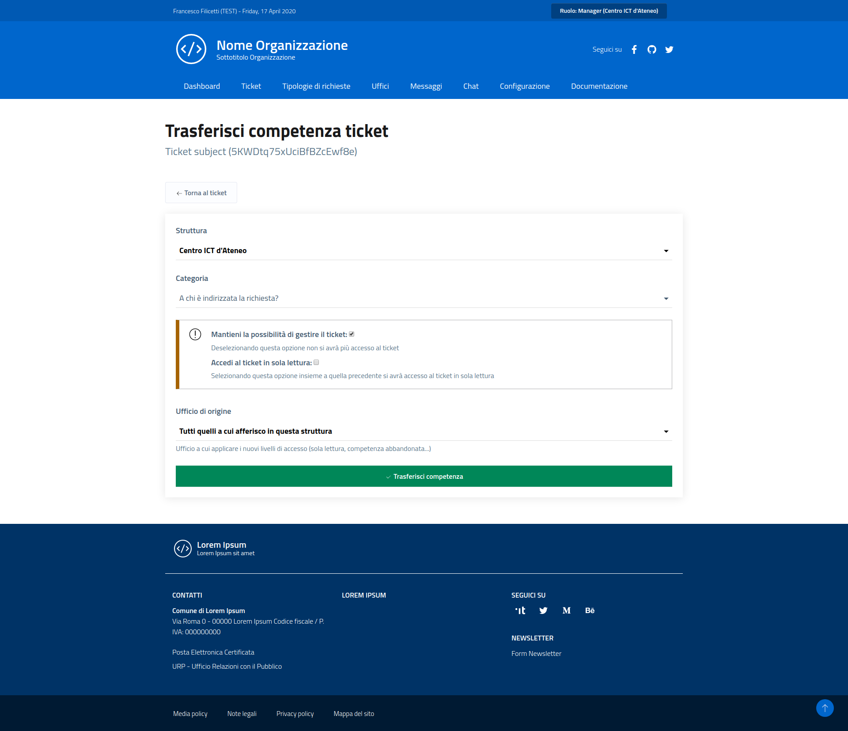Viewport: 848px width, 731px height.
Task: Expand the Struttura dropdown
Action: (424, 250)
